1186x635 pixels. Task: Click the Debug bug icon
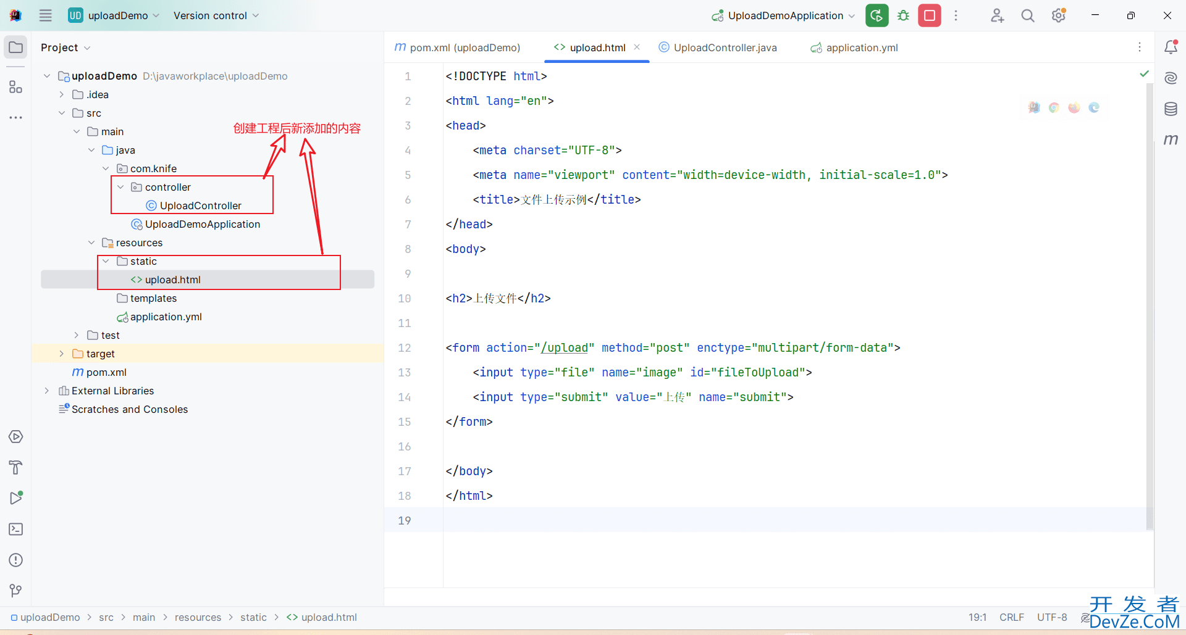(903, 15)
